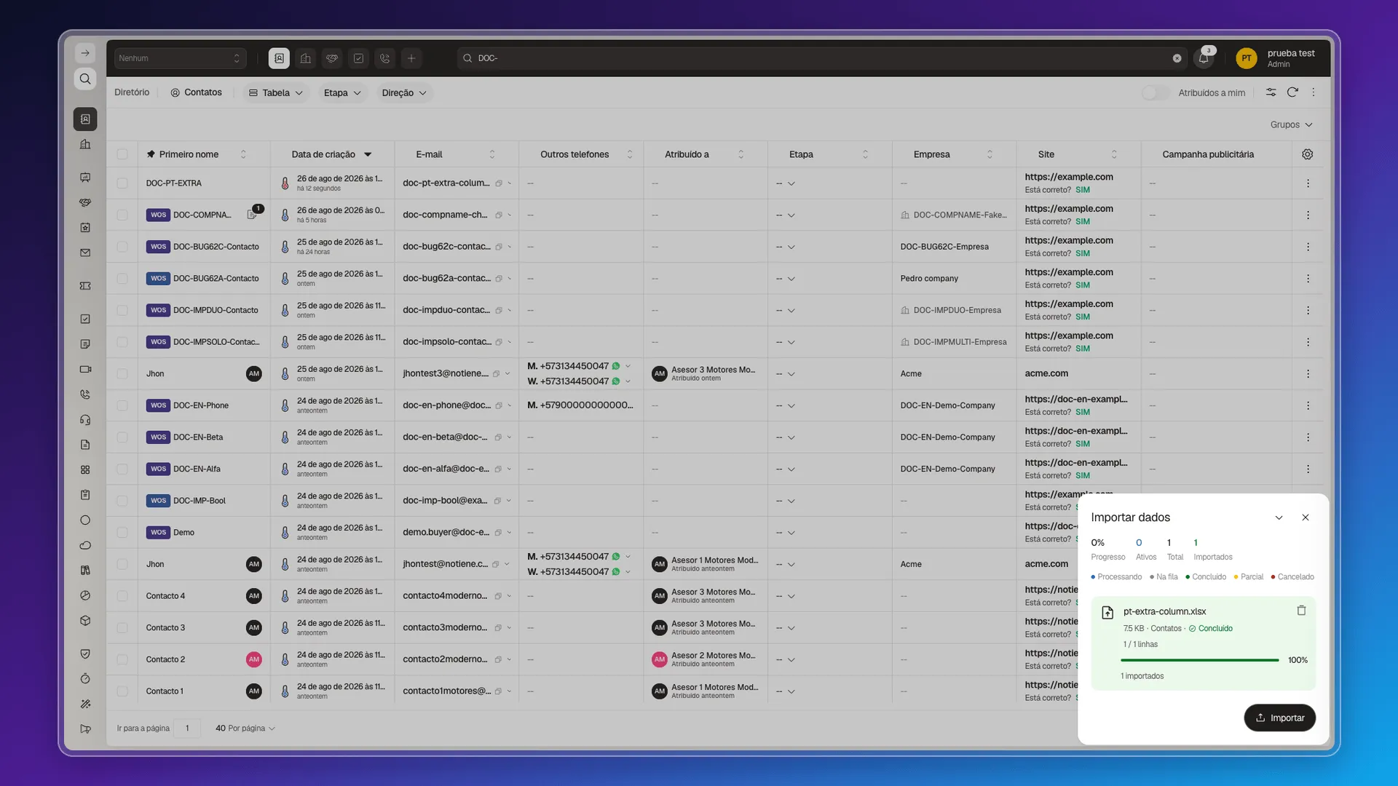Check the DOC-PT-EXTRA row checkbox
Image resolution: width=1398 pixels, height=786 pixels.
click(122, 183)
